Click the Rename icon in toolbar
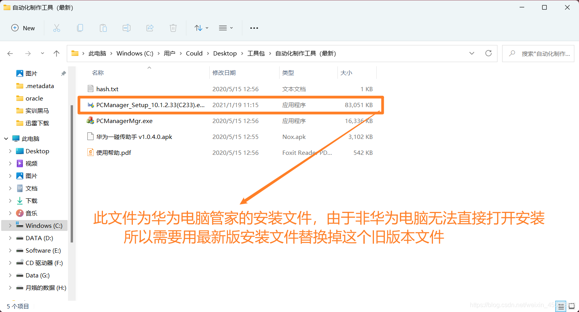579x312 pixels. 127,28
